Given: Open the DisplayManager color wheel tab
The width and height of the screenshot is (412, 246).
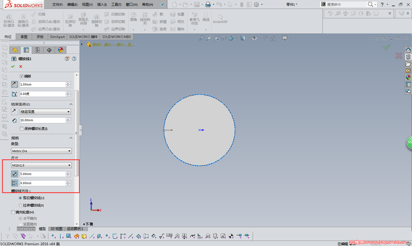Looking at the screenshot, I should pos(61,50).
